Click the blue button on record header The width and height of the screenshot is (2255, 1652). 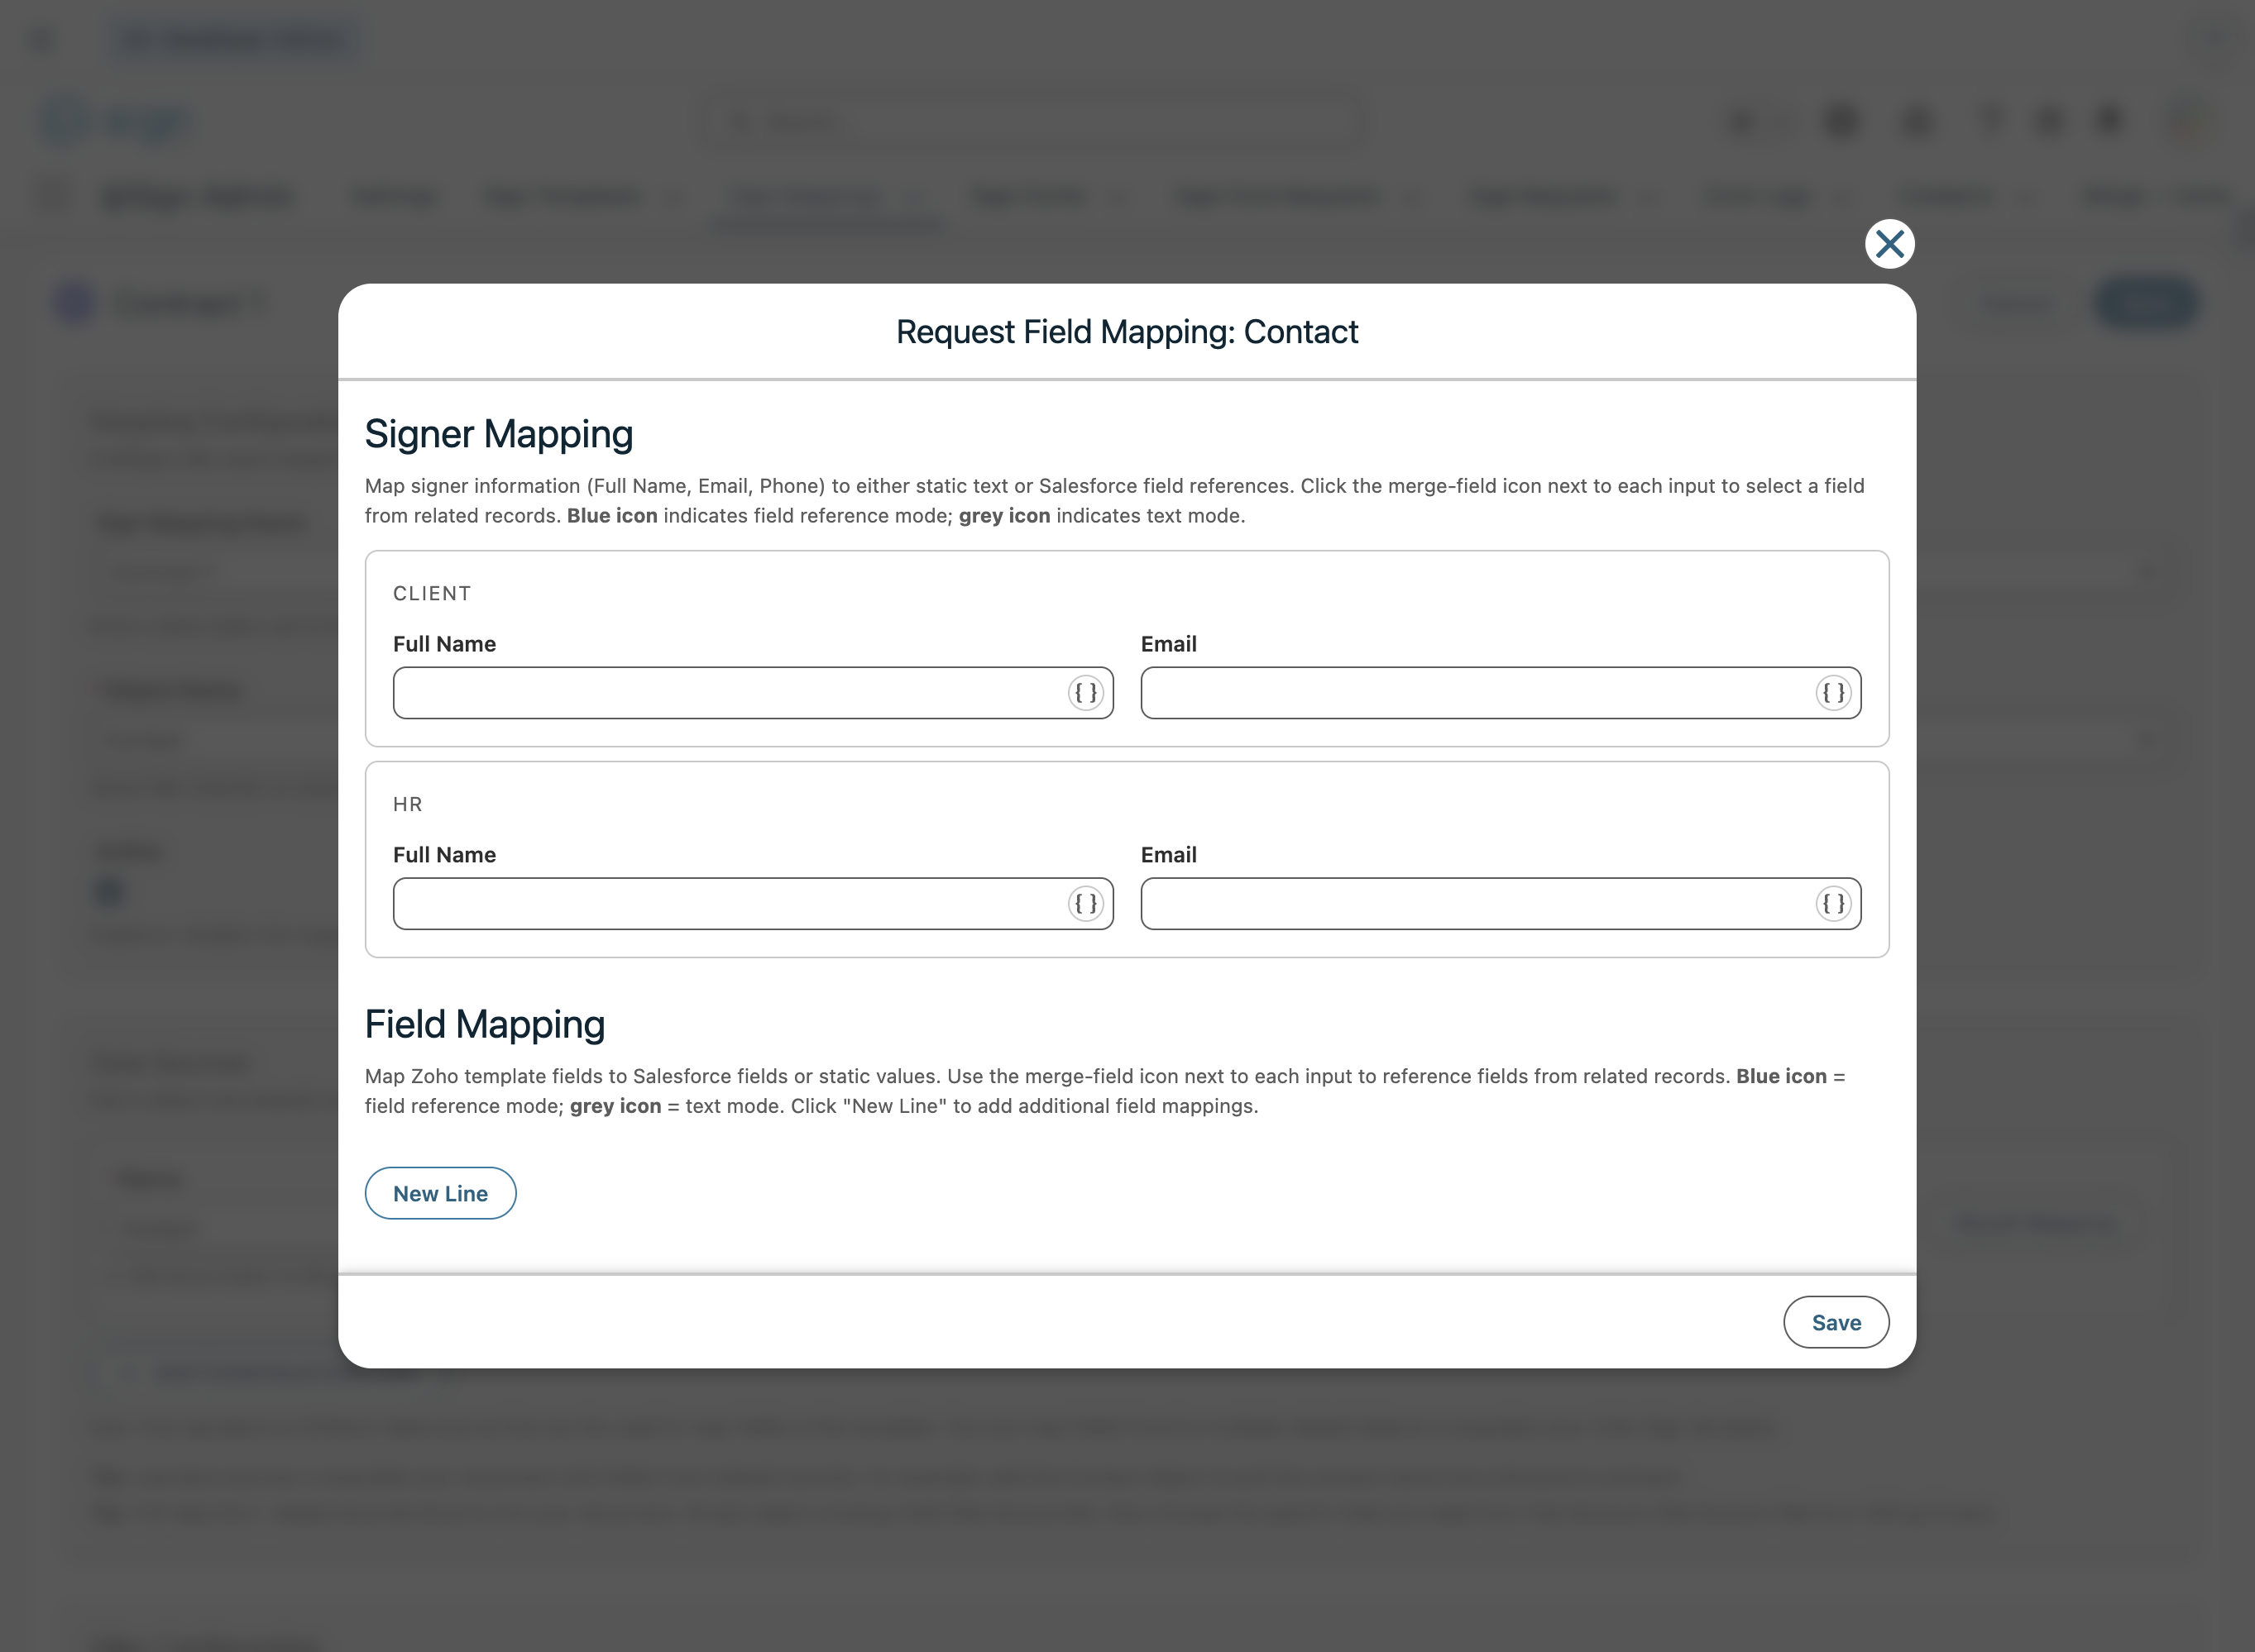2145,303
